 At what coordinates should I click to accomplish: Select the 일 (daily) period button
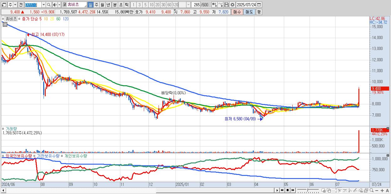(x=90, y=5)
